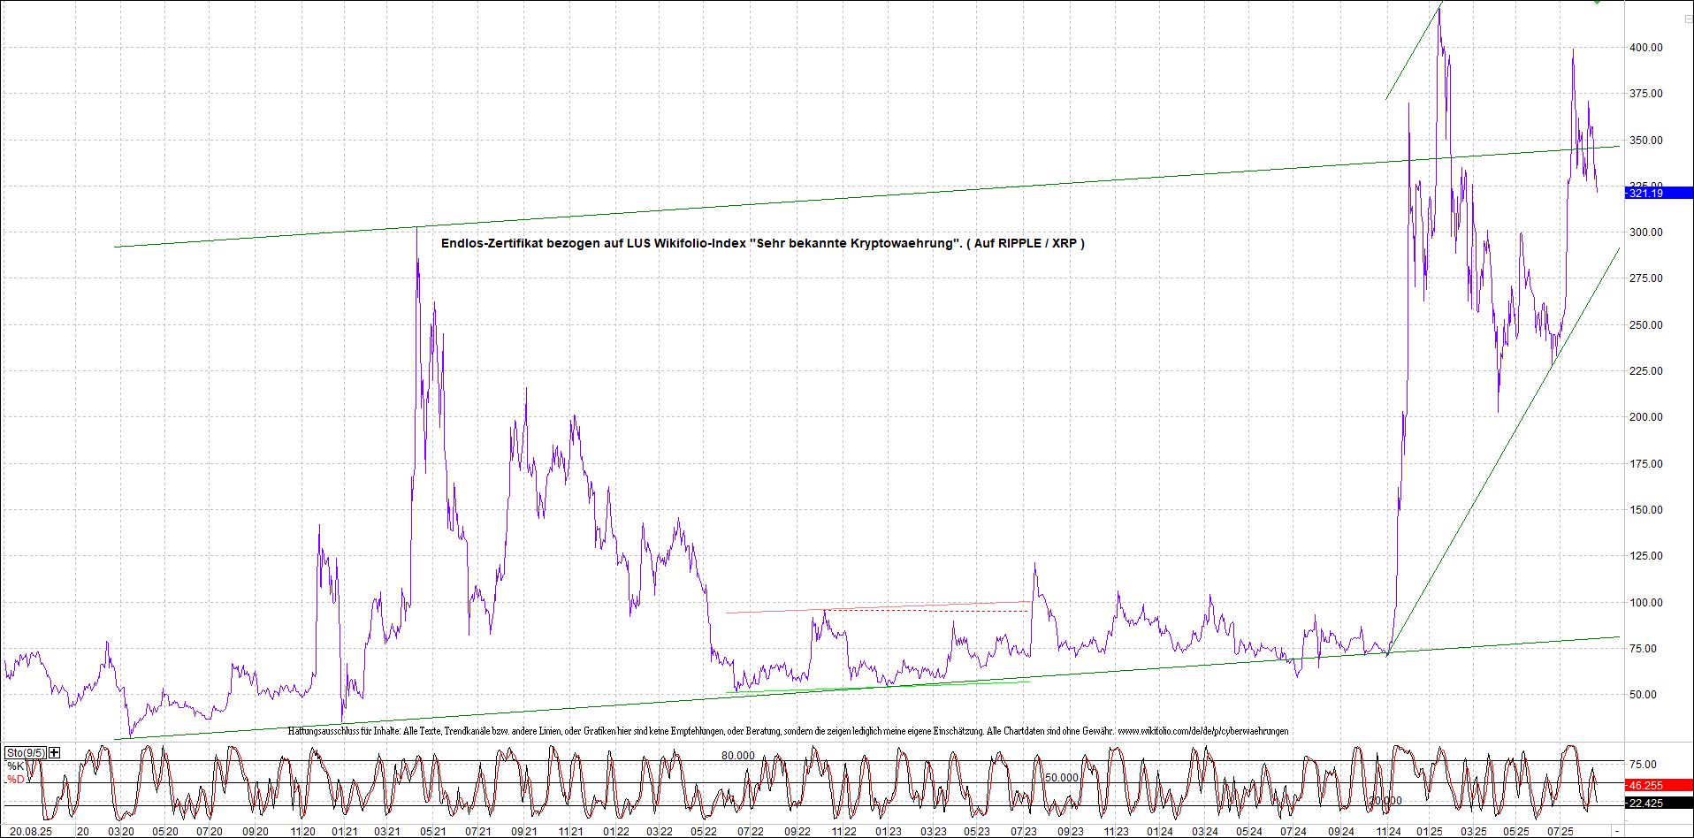Click the 01.23 time axis label

tap(889, 831)
